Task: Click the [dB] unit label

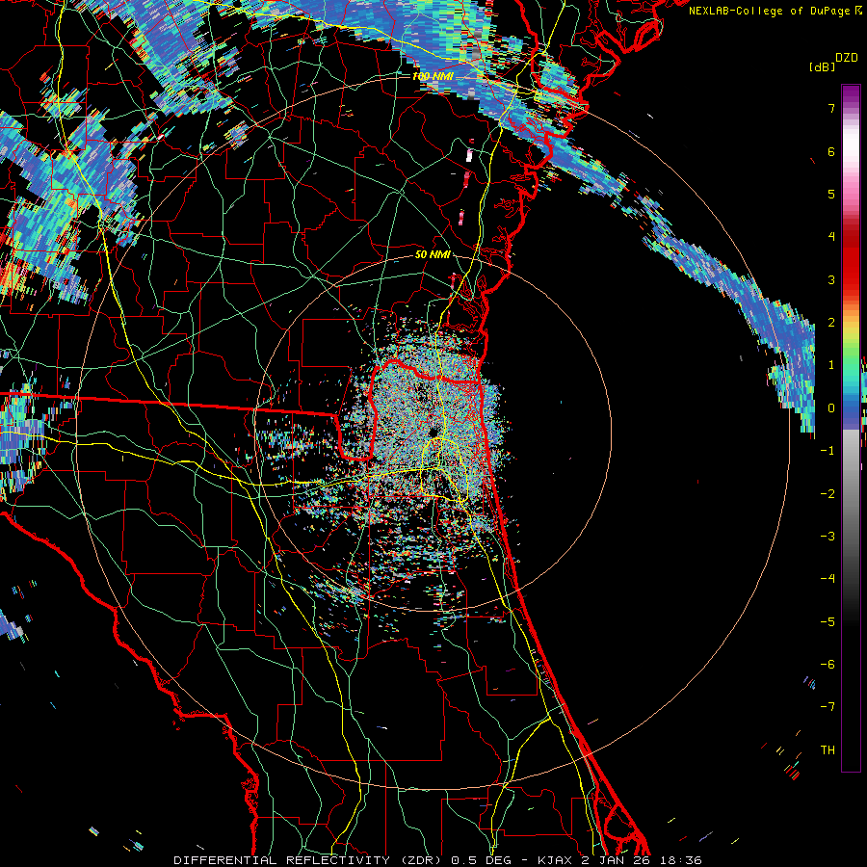Action: point(822,67)
